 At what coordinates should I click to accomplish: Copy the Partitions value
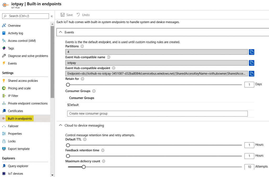[251, 52]
